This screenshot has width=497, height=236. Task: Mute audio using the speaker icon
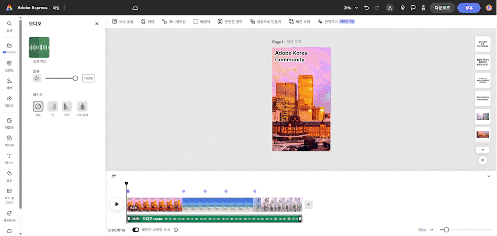coord(37,78)
